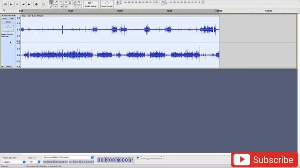Screen dimensions: 300x168
Task: Click the record meter microphone icon
Action: pos(118,2)
